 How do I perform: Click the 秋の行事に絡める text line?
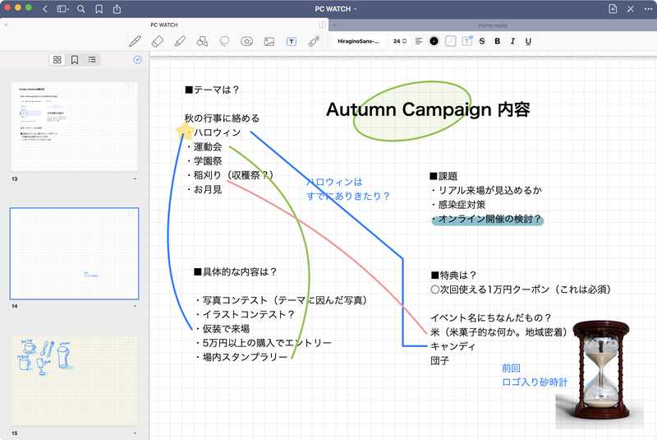[x=222, y=118]
